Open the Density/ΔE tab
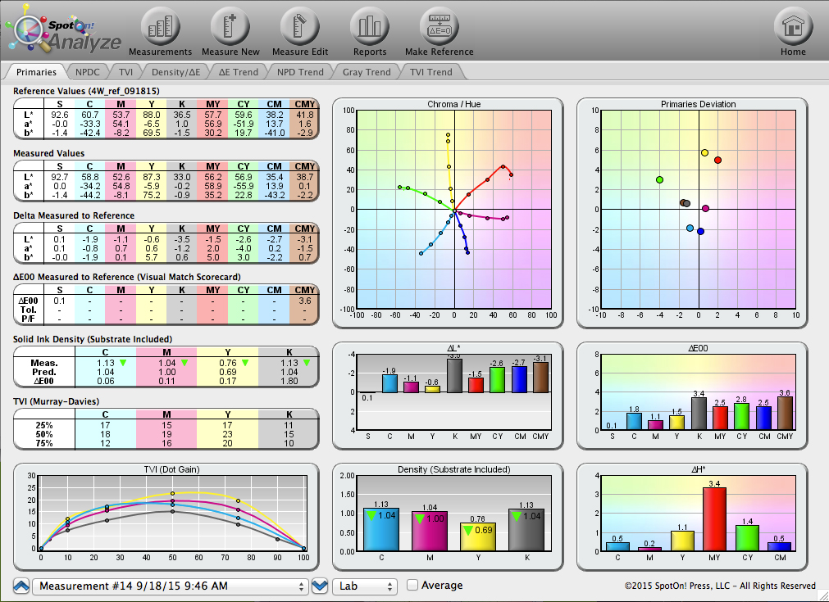The height and width of the screenshot is (602, 829). click(175, 72)
